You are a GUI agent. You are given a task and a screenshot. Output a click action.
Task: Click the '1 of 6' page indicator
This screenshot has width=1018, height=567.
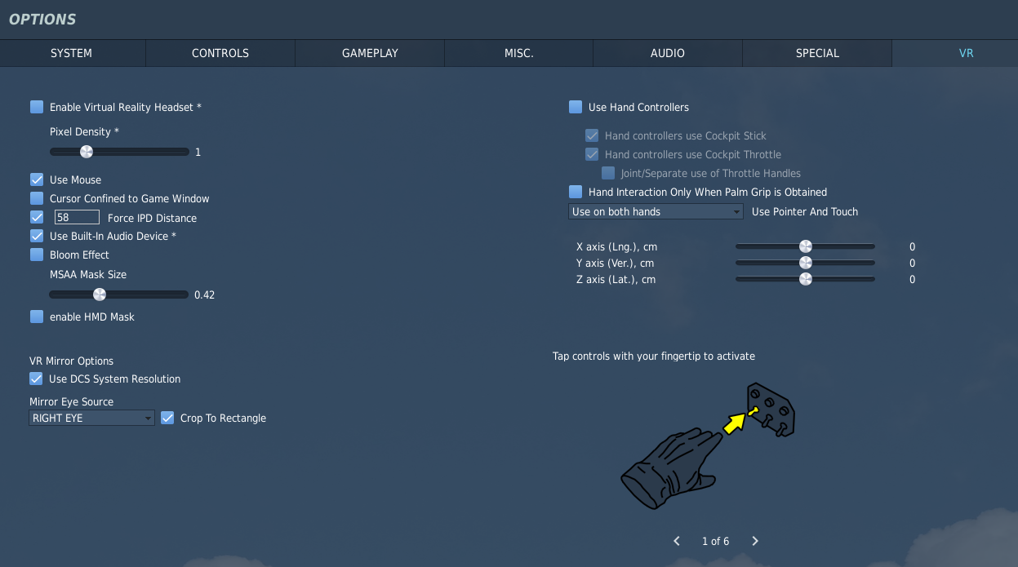[716, 542]
